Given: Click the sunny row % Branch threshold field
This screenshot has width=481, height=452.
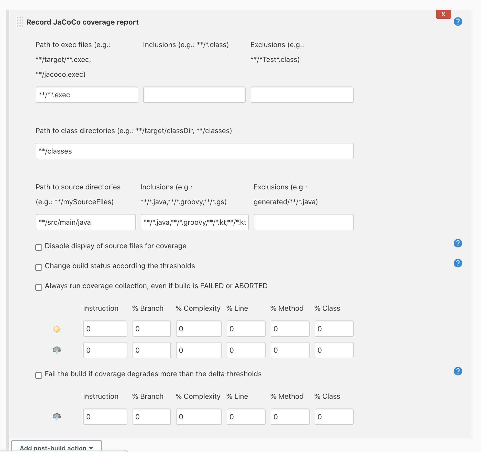Looking at the screenshot, I should 151,329.
